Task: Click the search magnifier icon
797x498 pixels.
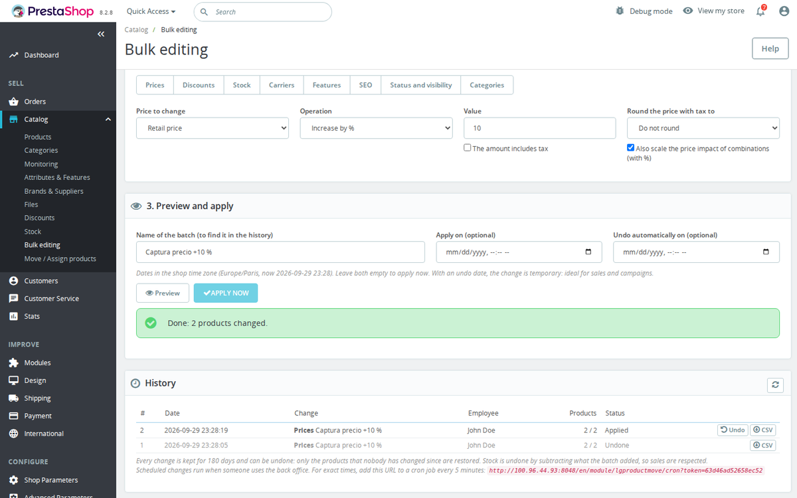Action: (x=204, y=12)
